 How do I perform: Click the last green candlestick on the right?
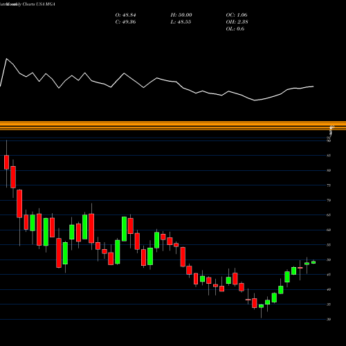313,262
